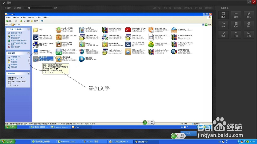This screenshot has width=257, height=144.
Task: Click 添加文字 text layer on canvas
Action: point(99,88)
